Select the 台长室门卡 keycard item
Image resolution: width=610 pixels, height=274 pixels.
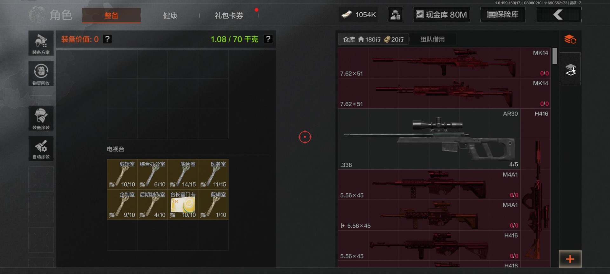tap(183, 205)
